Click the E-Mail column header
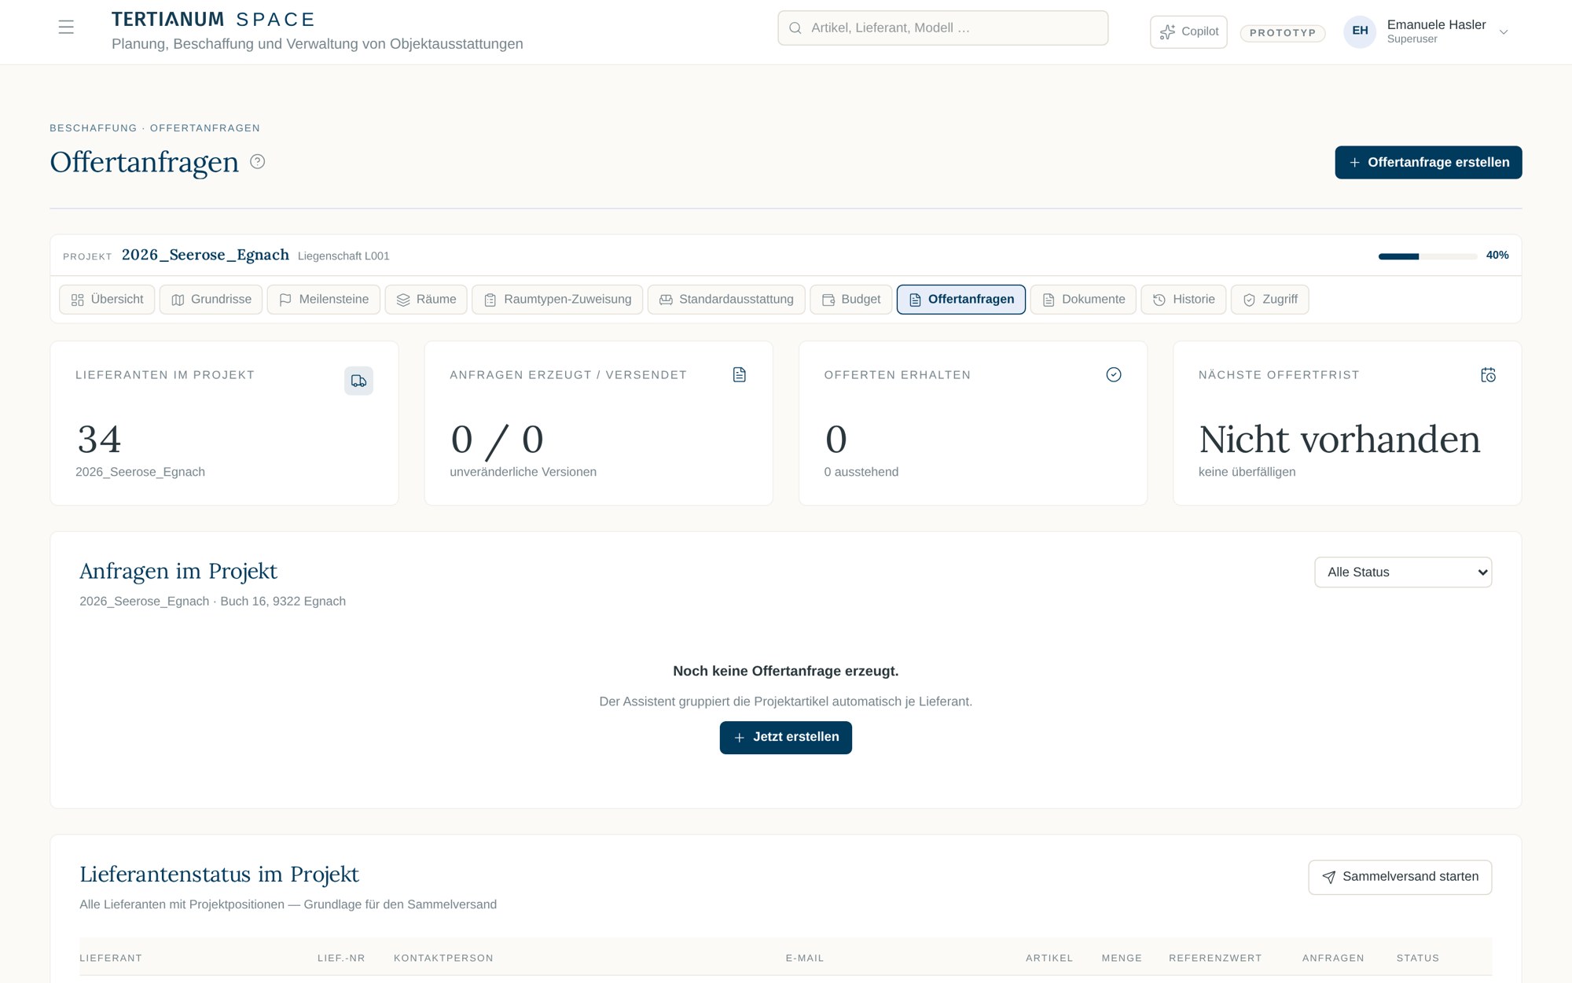The width and height of the screenshot is (1572, 983). pos(805,959)
